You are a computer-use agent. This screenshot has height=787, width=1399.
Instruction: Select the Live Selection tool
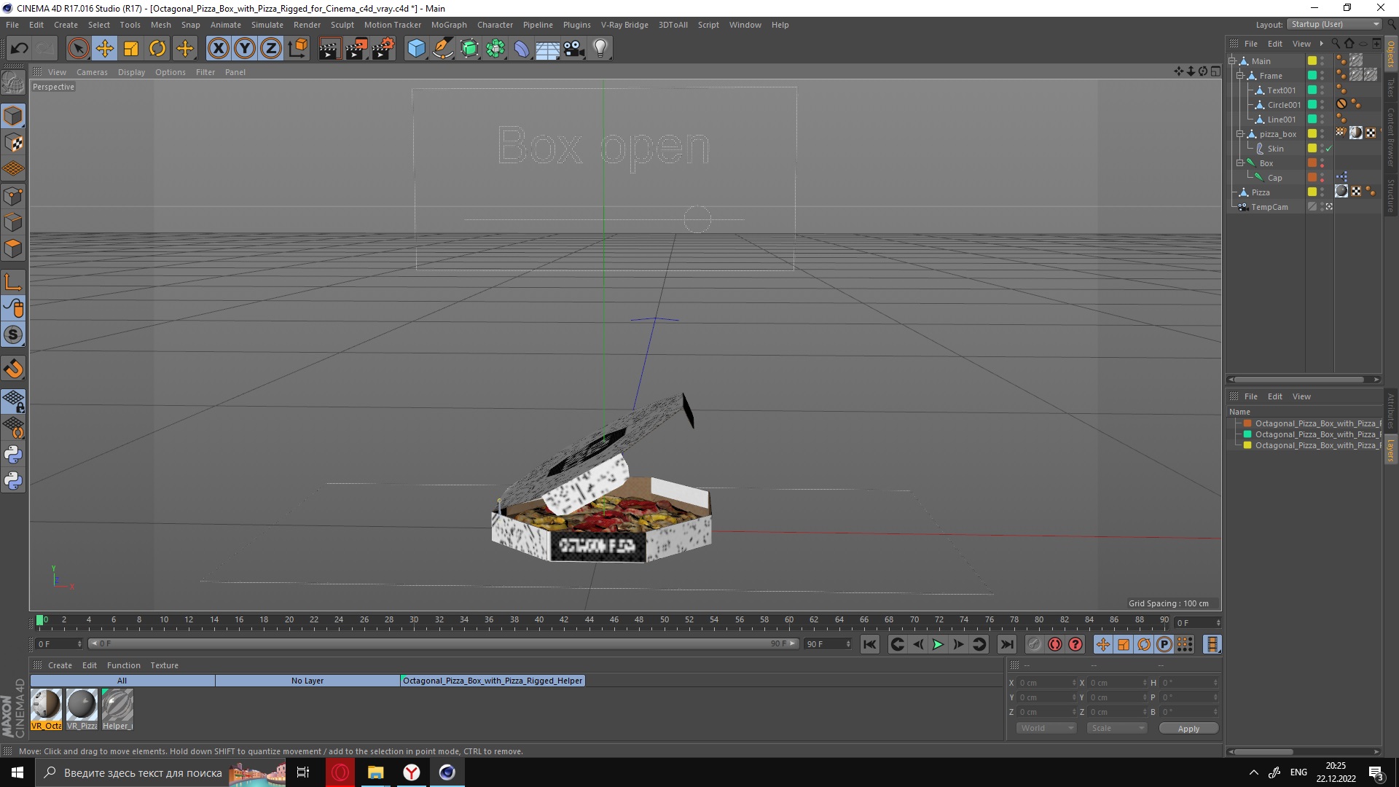click(78, 49)
